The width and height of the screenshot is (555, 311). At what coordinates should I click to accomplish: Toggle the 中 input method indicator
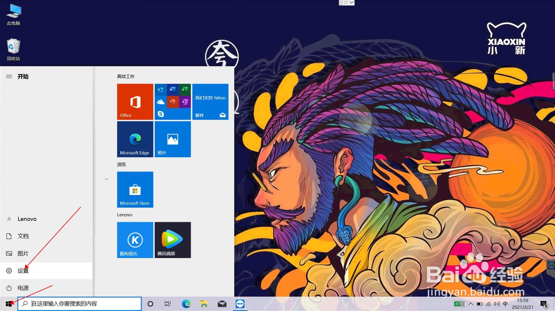tap(505, 304)
